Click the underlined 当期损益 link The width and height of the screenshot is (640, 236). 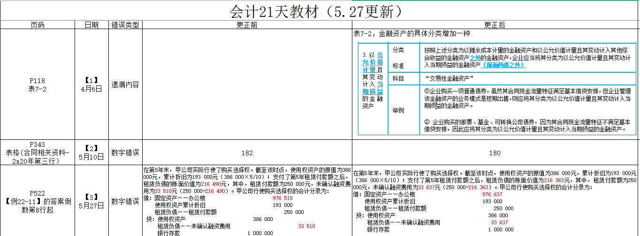(373, 87)
